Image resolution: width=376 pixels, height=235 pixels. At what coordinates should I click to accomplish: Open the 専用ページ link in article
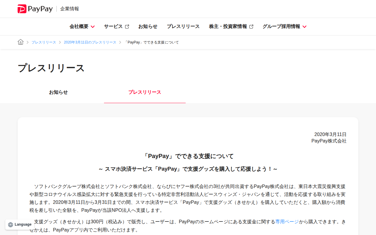click(x=287, y=222)
